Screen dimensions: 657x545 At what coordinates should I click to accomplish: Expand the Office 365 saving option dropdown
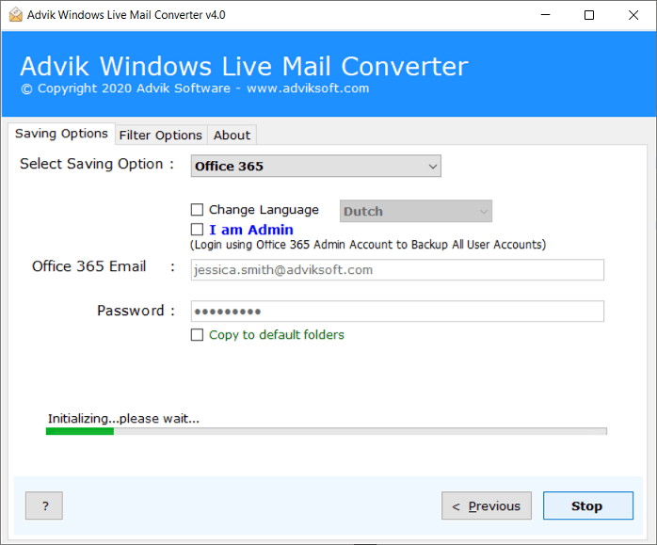point(315,166)
